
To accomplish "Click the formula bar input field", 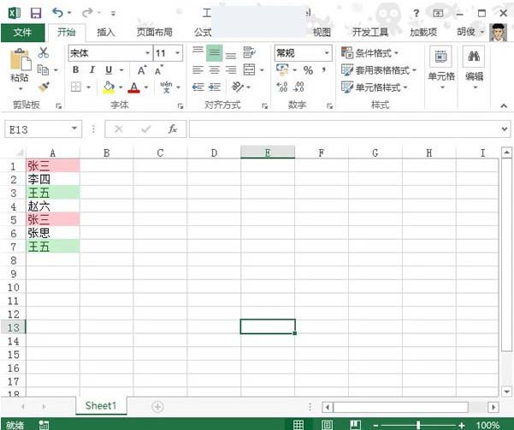I will tap(345, 128).
